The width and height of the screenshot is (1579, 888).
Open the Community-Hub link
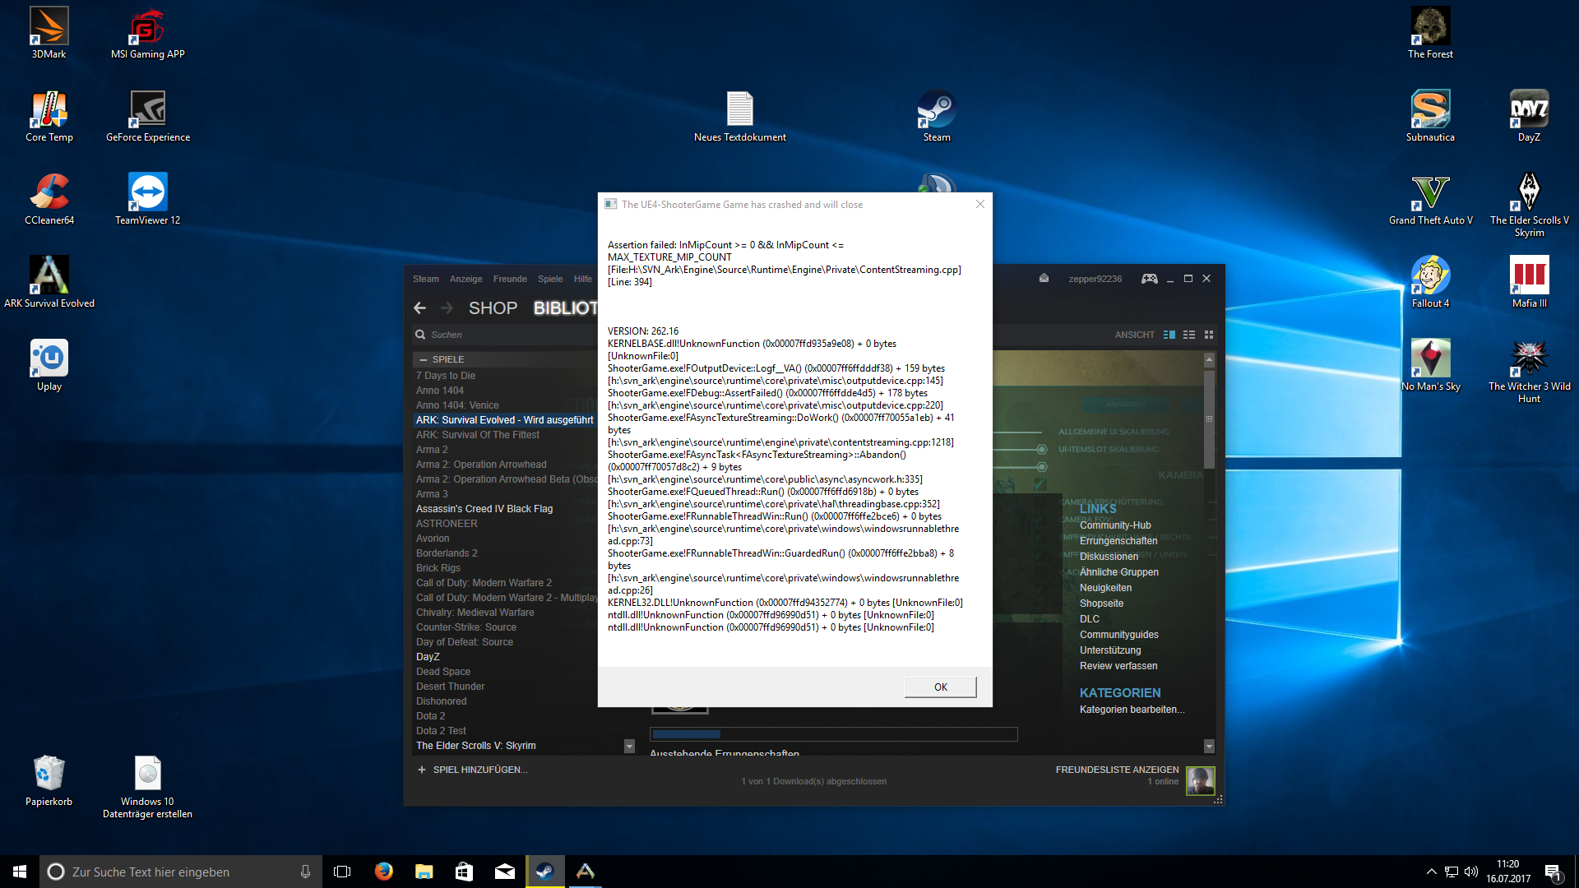click(1115, 525)
